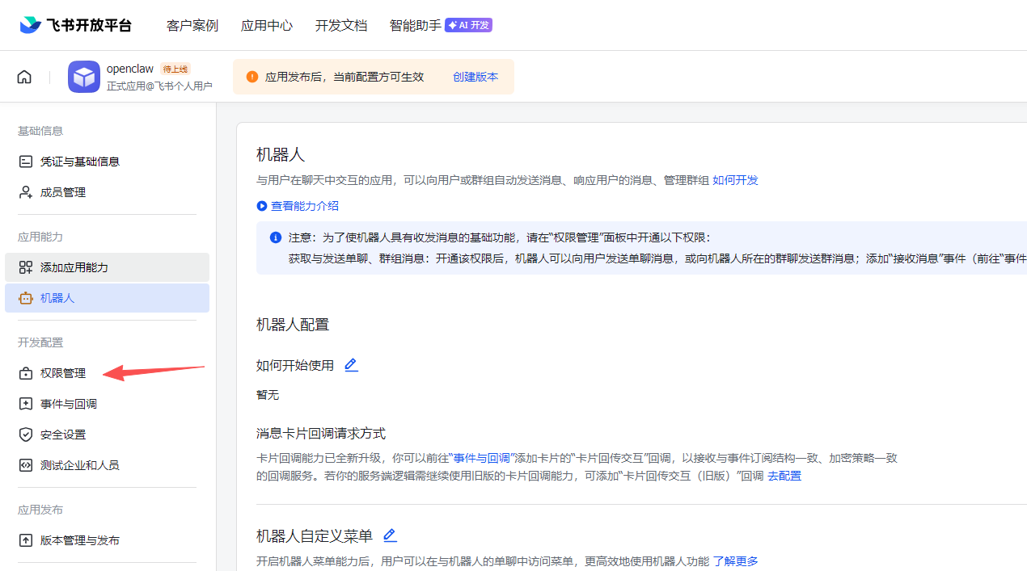Click the 了解更多 link
1027x571 pixels.
pos(735,561)
